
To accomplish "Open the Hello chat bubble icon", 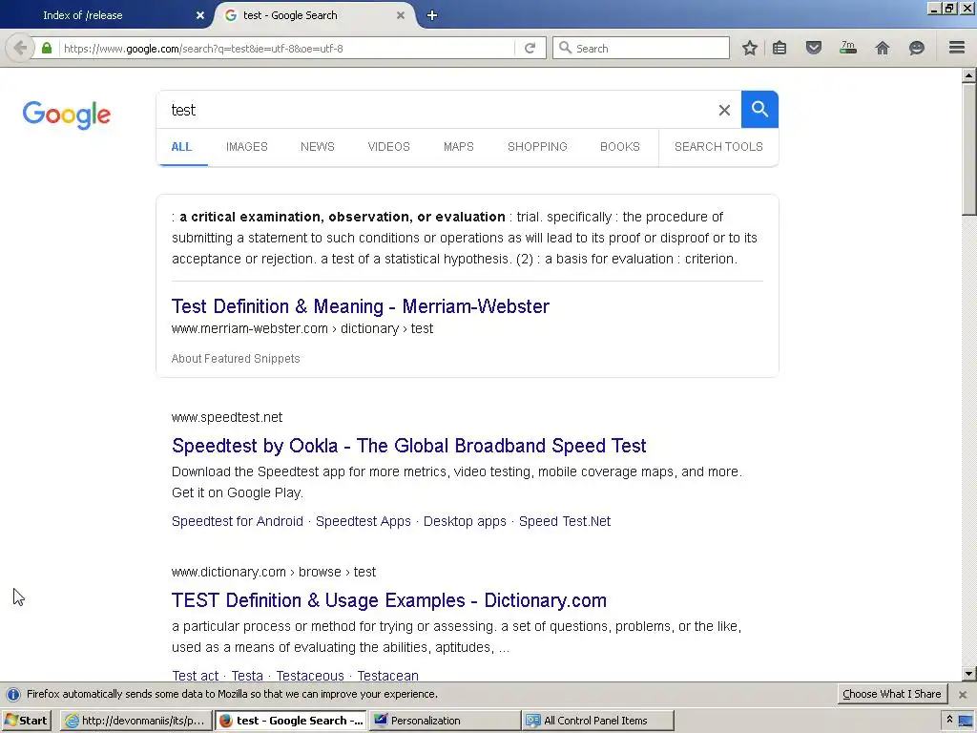I will point(917,48).
